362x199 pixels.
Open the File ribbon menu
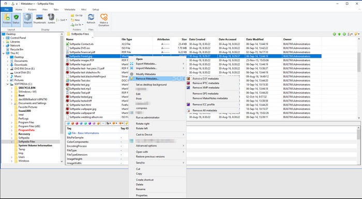tap(6, 10)
